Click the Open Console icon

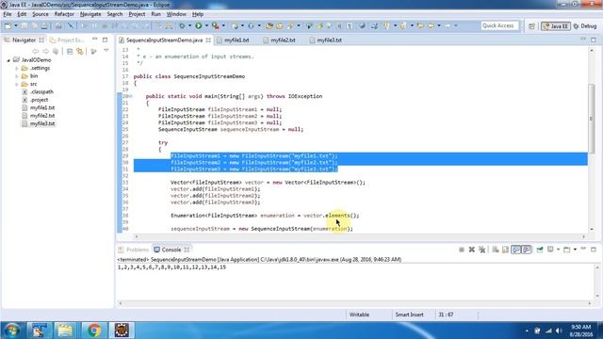[x=567, y=250]
